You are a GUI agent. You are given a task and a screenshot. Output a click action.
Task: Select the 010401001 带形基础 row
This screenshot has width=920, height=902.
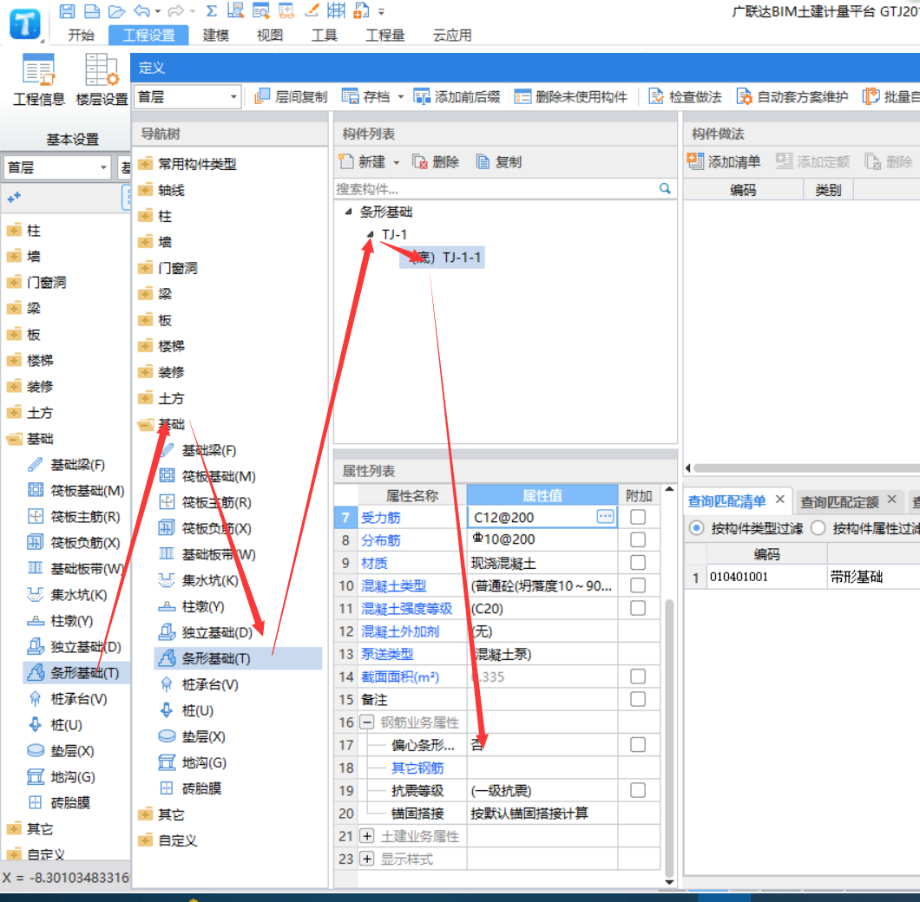tap(802, 577)
